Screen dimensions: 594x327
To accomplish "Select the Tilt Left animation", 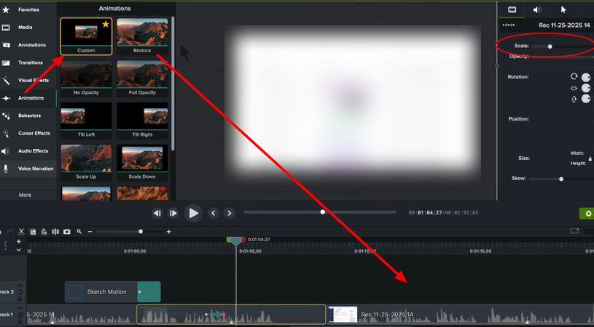I will click(86, 121).
